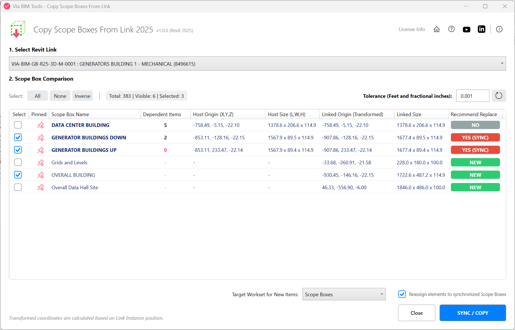Click linked origin -33.68, -260.91, -21.58
Screen dimensions: 515x330
click(346, 163)
